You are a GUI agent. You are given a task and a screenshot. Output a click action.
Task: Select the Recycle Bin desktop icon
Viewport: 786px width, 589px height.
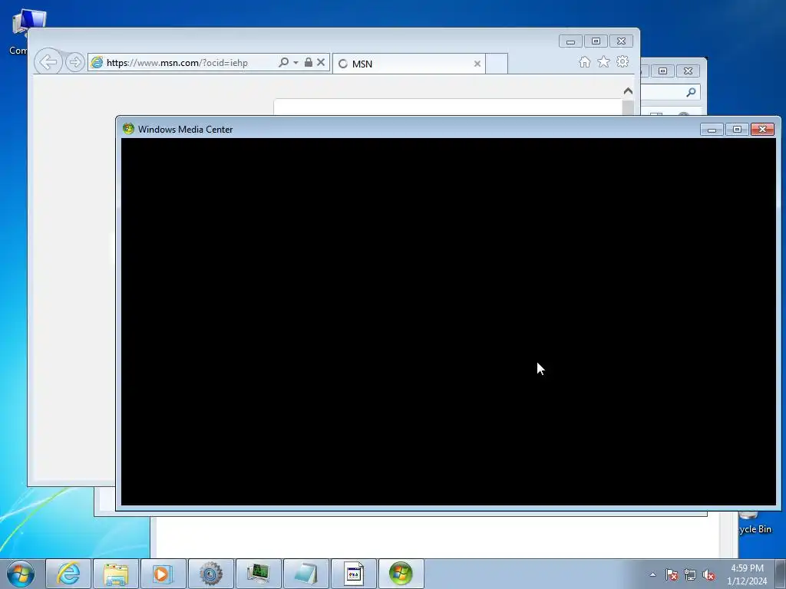[755, 523]
